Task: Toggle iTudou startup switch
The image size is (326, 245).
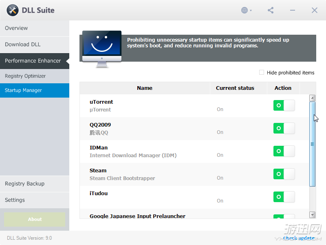Action: (284, 197)
